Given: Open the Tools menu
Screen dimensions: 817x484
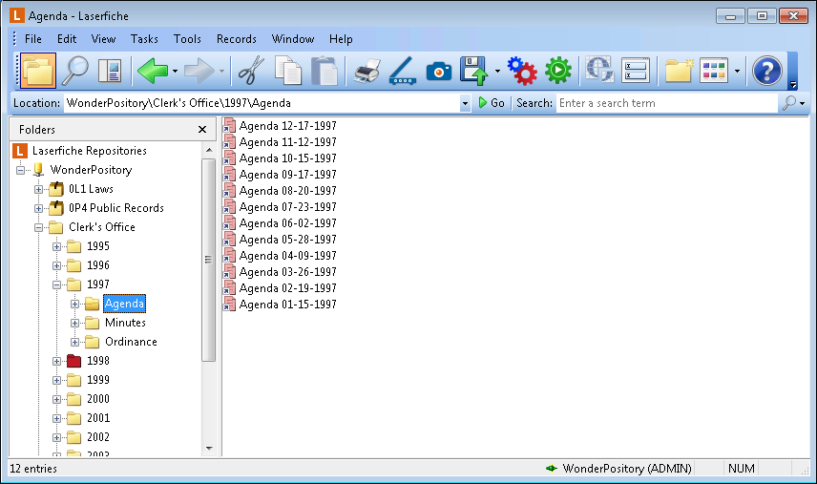Looking at the screenshot, I should (187, 39).
